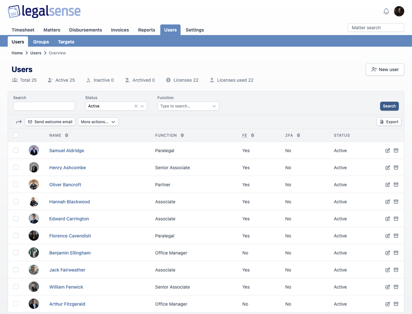Check the box for Edward Carrington
Image resolution: width=412 pixels, height=314 pixels.
coord(16,218)
